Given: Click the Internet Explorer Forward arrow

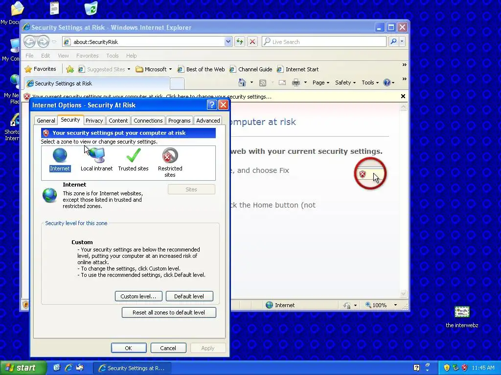Looking at the screenshot, I should click(x=43, y=42).
